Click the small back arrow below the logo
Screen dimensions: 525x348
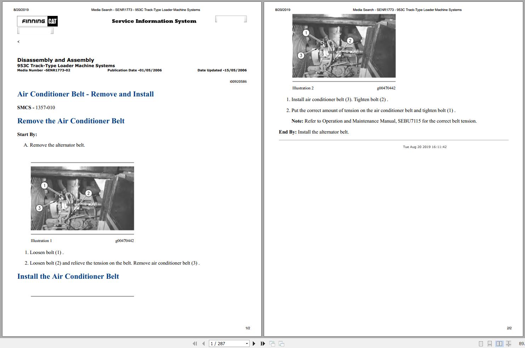(18, 42)
